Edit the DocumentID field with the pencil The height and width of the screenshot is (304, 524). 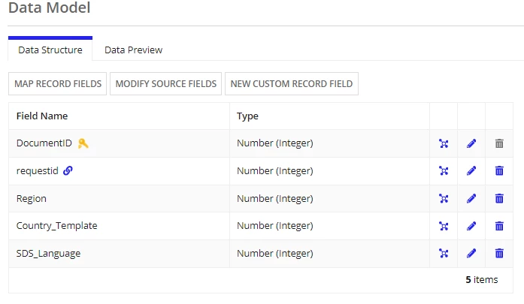(x=471, y=143)
